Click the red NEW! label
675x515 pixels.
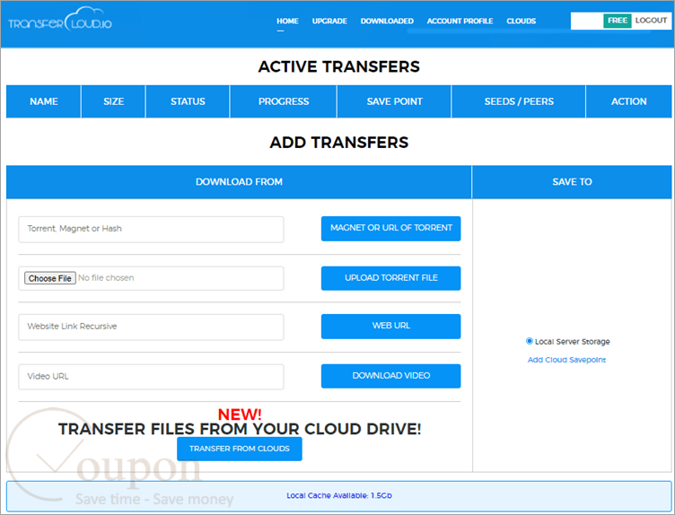pos(240,415)
